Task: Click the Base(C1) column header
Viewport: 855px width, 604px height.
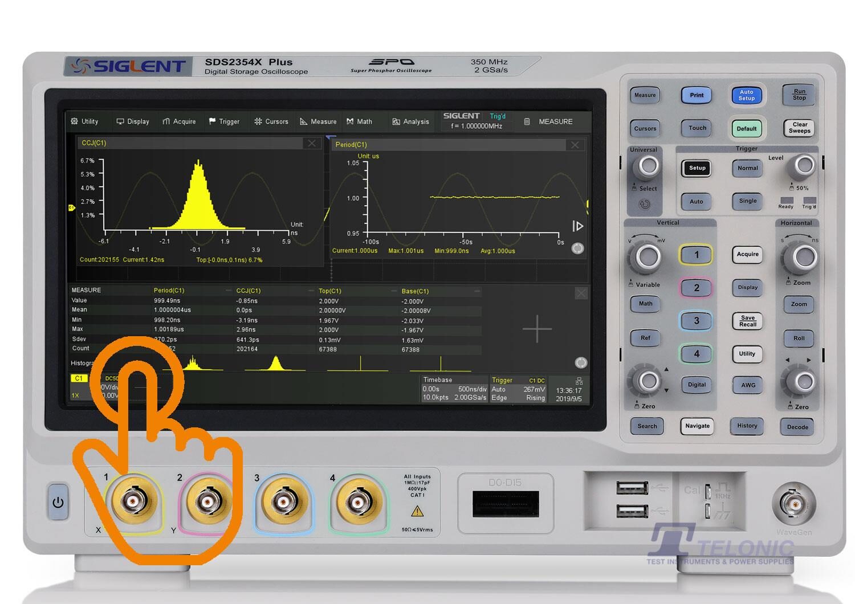Action: pyautogui.click(x=415, y=291)
